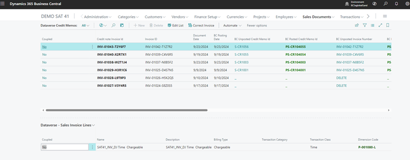Click Fewer options
410x160 pixels.
257,25
